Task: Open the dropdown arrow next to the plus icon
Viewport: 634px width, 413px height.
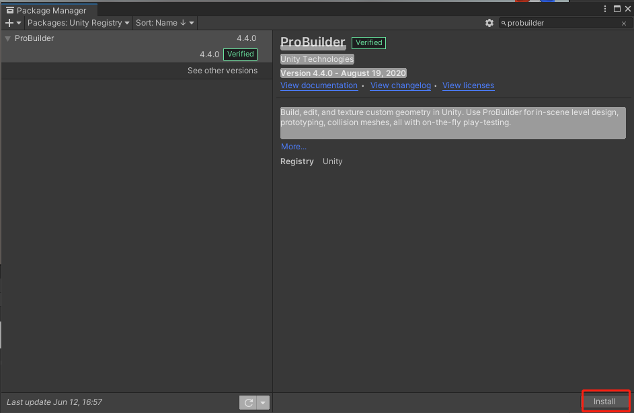Action: [x=17, y=22]
